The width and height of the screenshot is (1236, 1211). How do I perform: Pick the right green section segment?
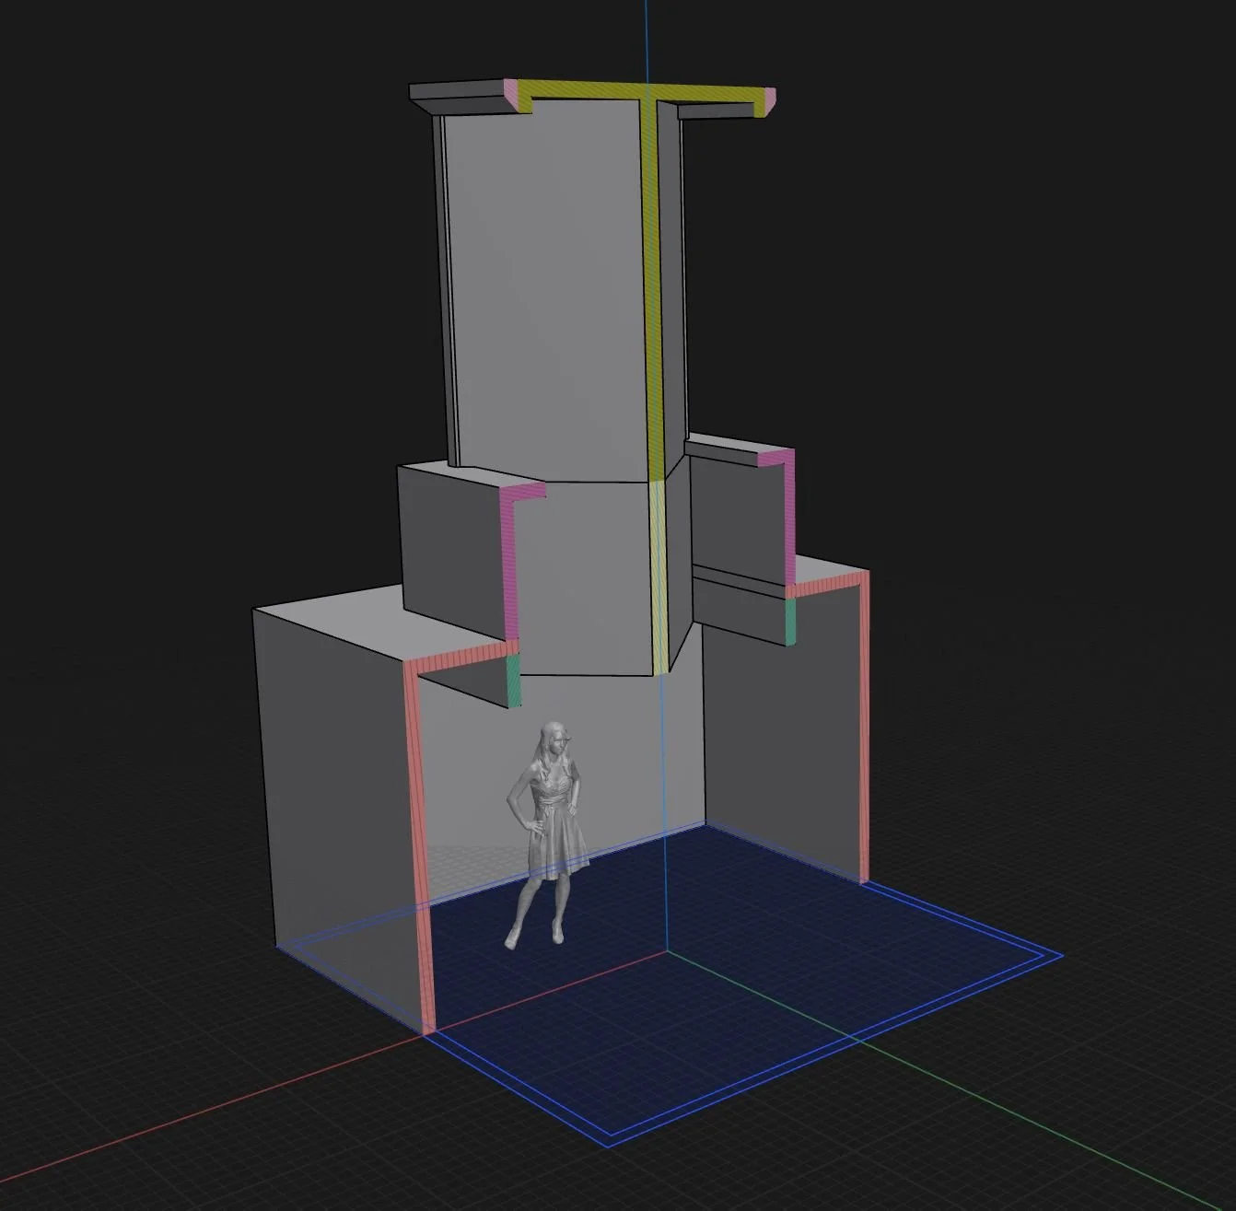pyautogui.click(x=790, y=621)
